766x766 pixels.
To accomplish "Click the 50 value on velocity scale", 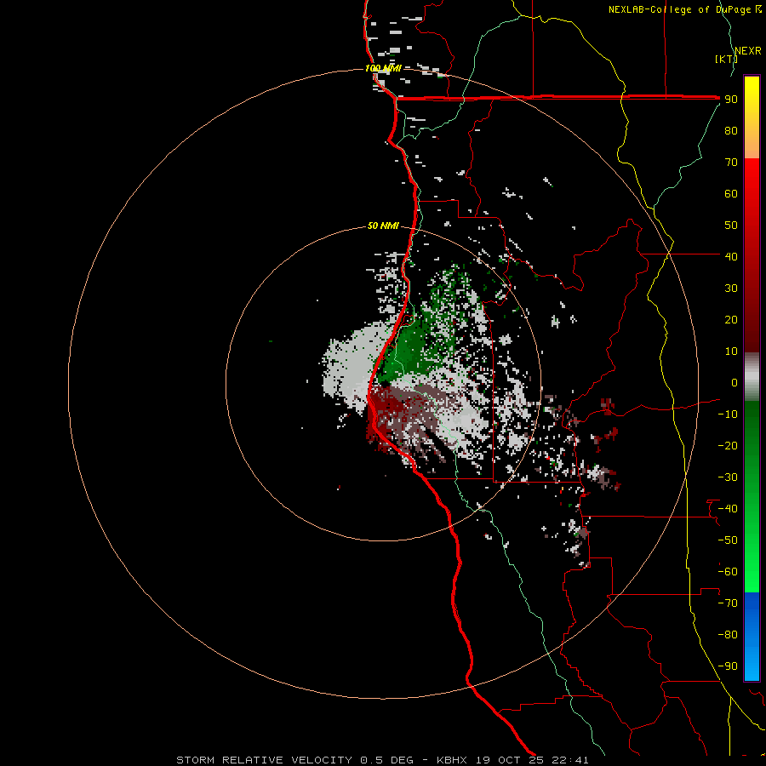I will click(731, 226).
